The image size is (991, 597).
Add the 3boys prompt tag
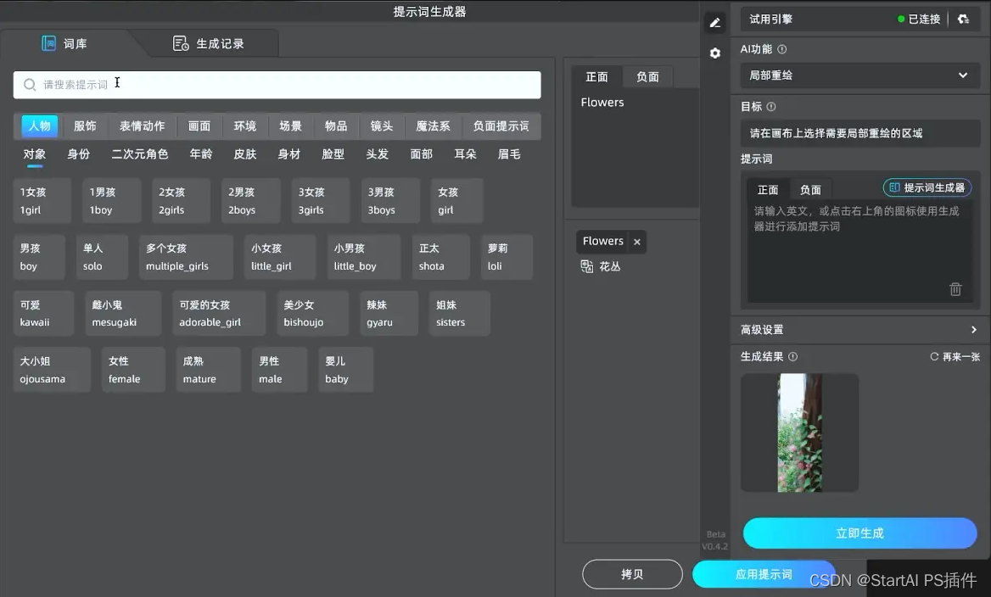coord(390,201)
